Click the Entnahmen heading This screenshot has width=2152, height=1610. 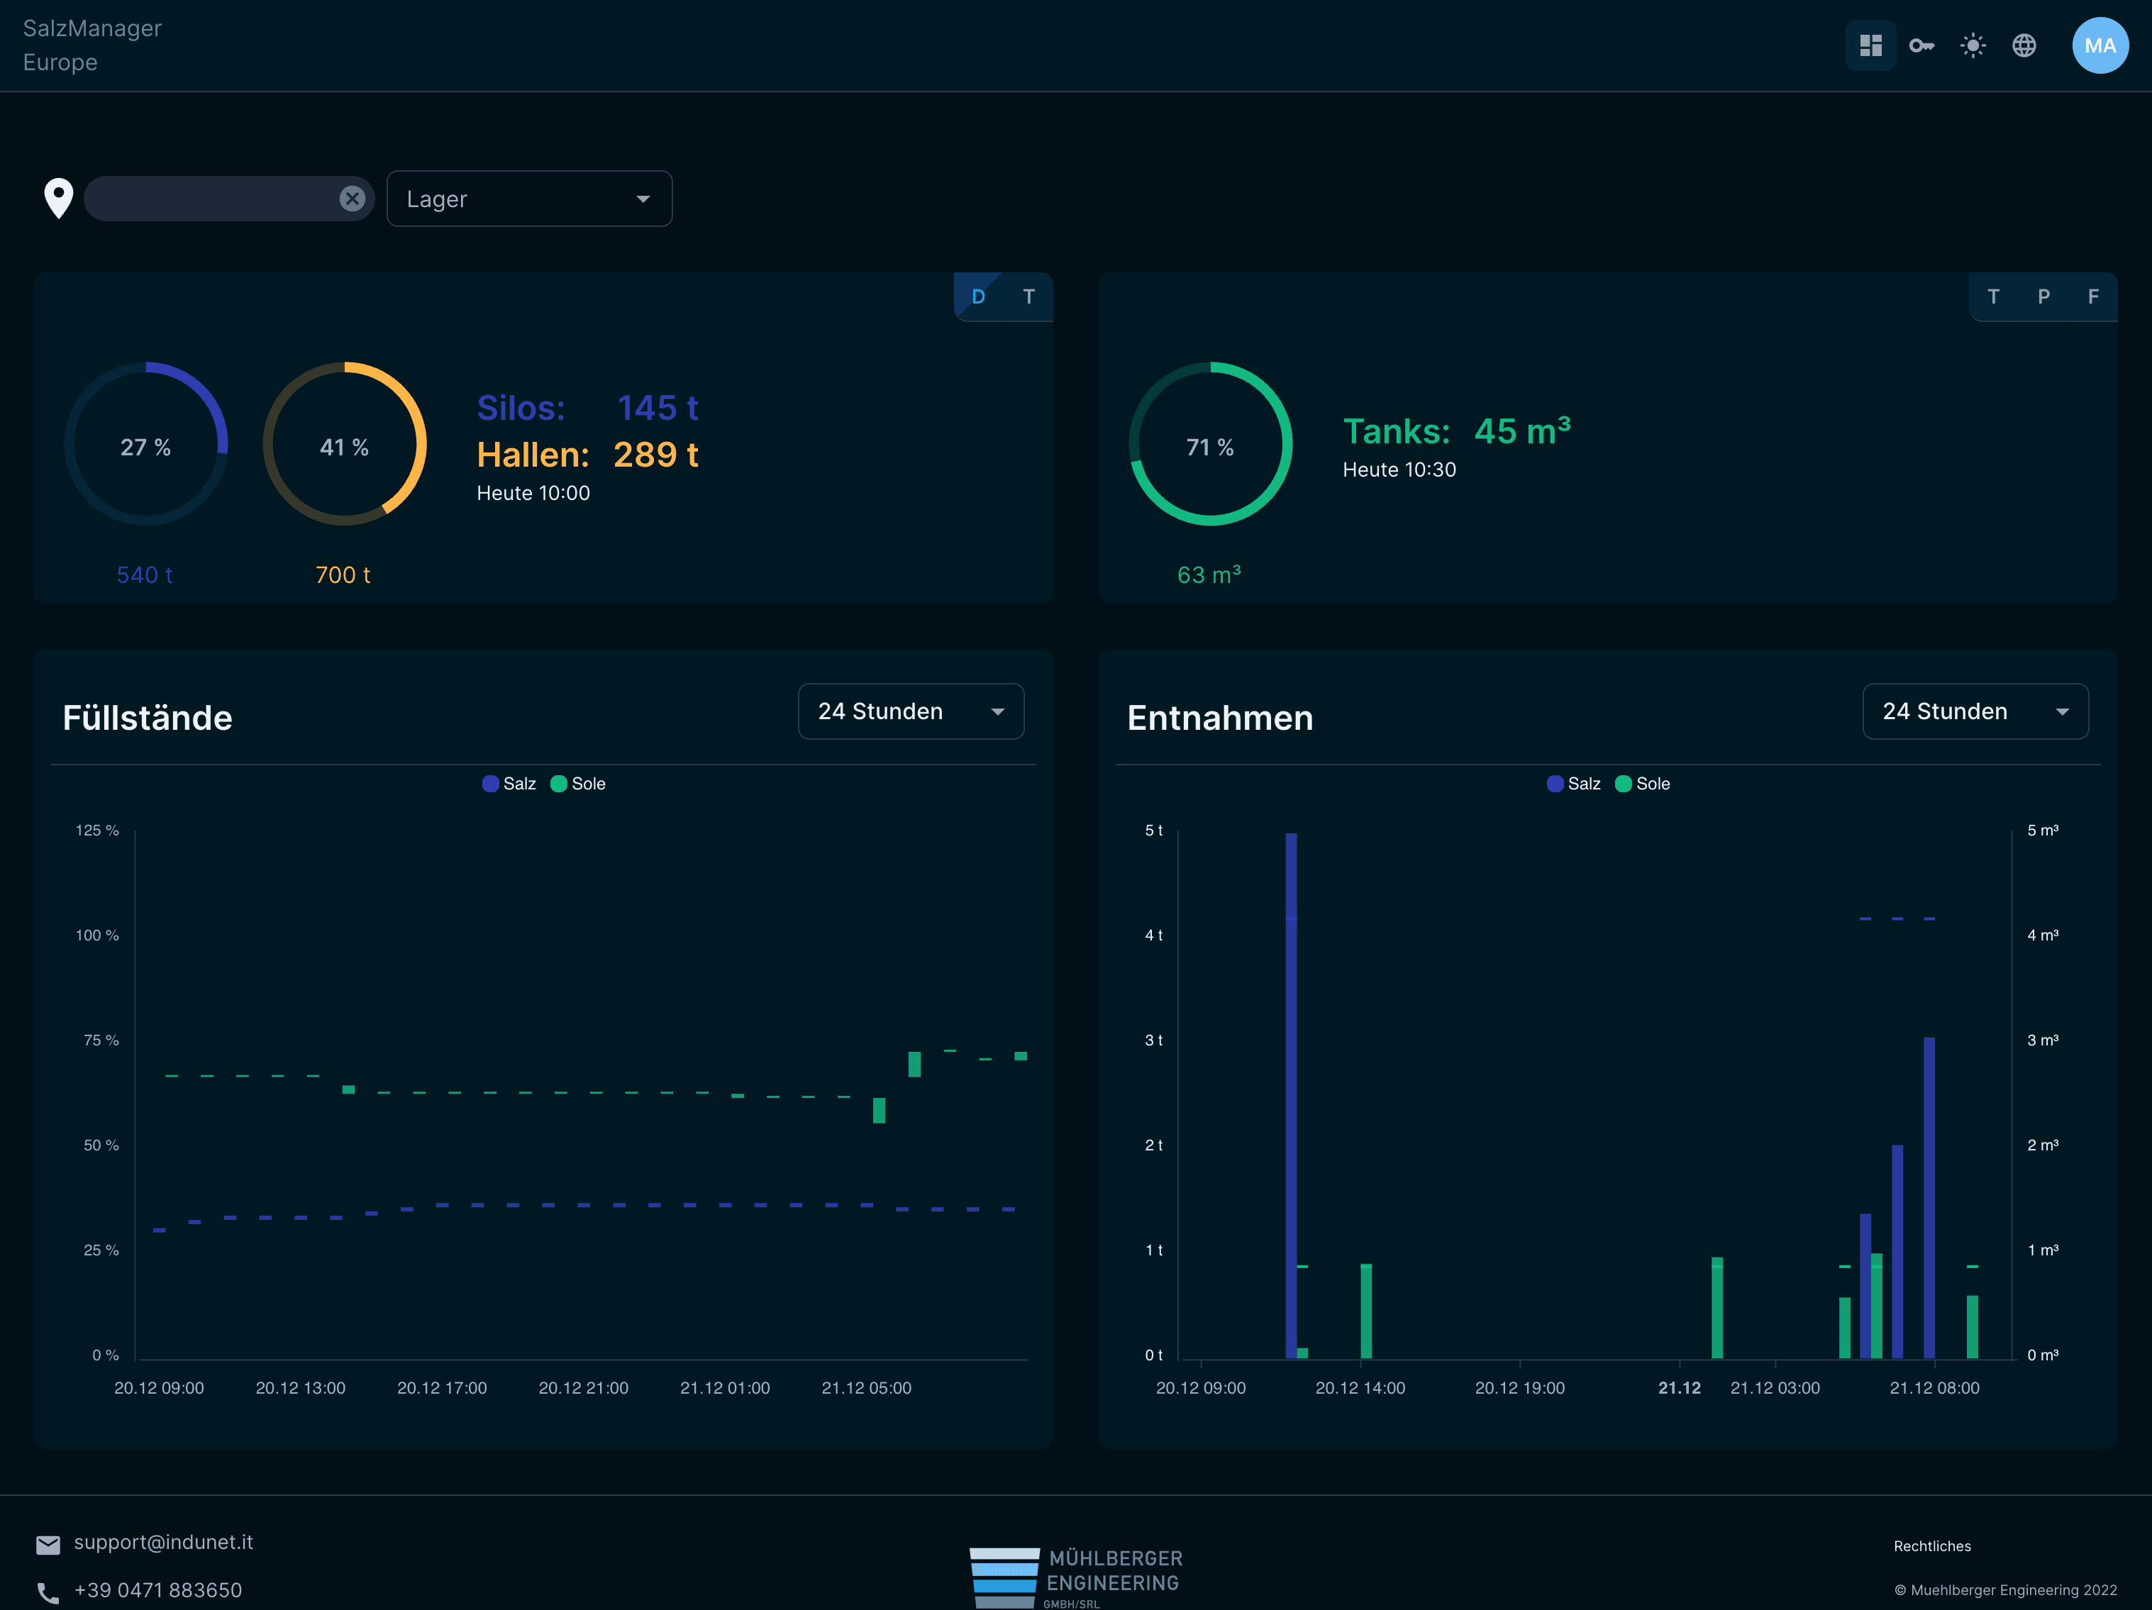tap(1220, 718)
